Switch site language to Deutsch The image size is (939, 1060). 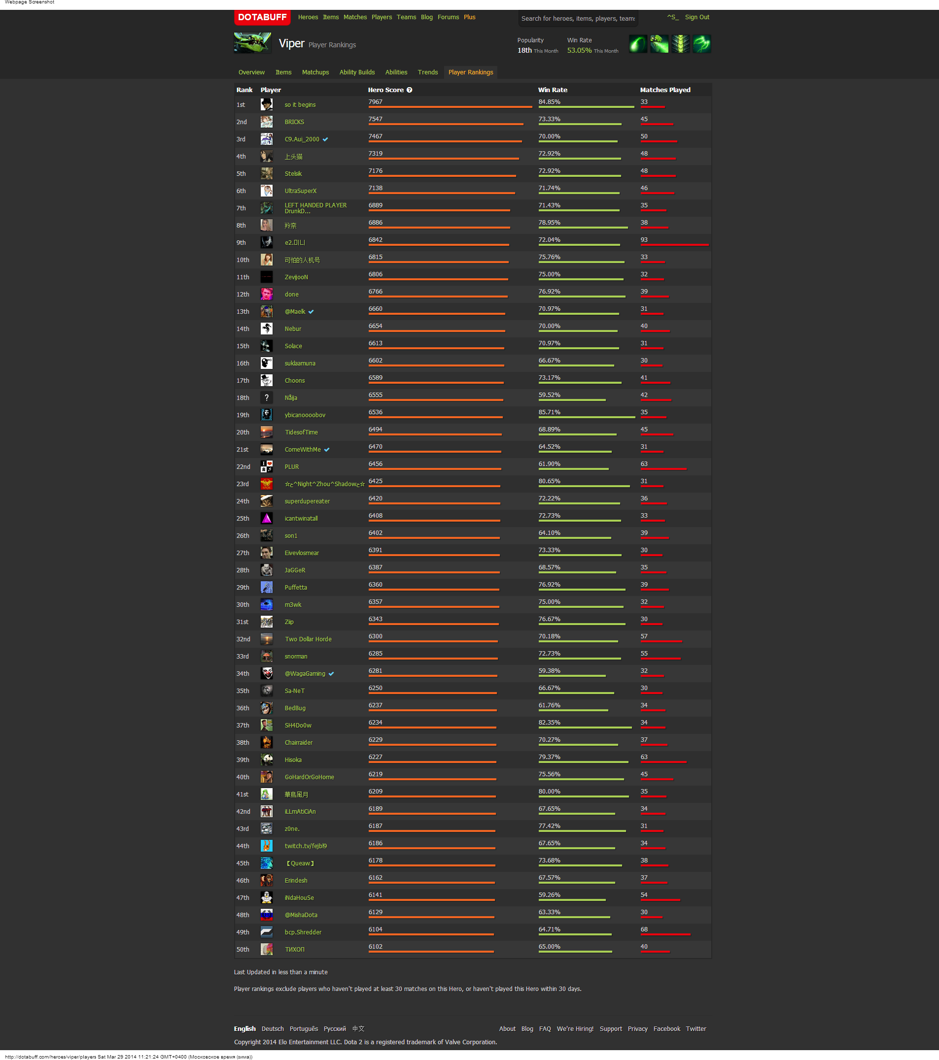[273, 1029]
